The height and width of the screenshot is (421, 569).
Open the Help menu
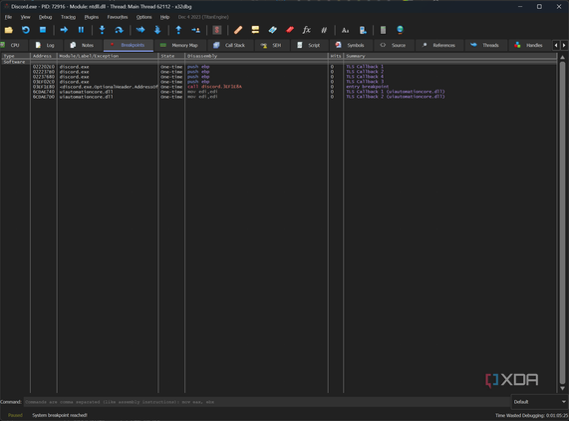pyautogui.click(x=164, y=17)
